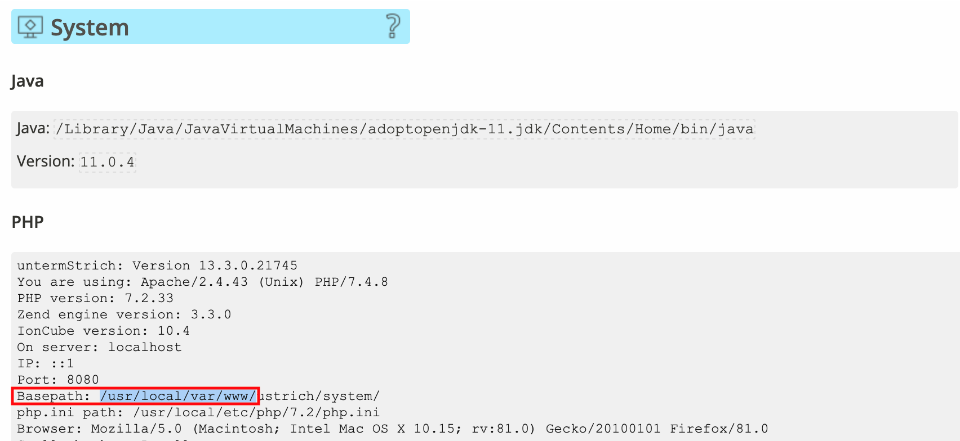The height and width of the screenshot is (441, 960).
Task: Click the PHP version 7.2.33 line
Action: click(95, 298)
